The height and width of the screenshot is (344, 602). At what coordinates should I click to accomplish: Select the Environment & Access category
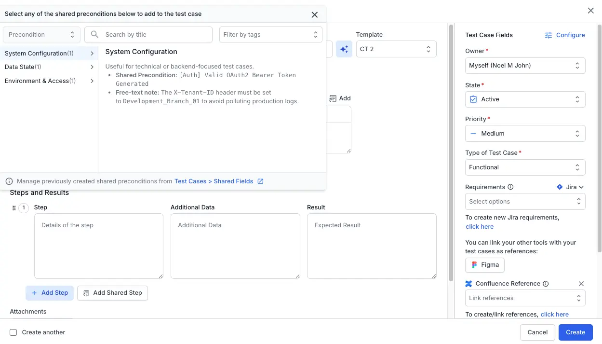pyautogui.click(x=45, y=81)
